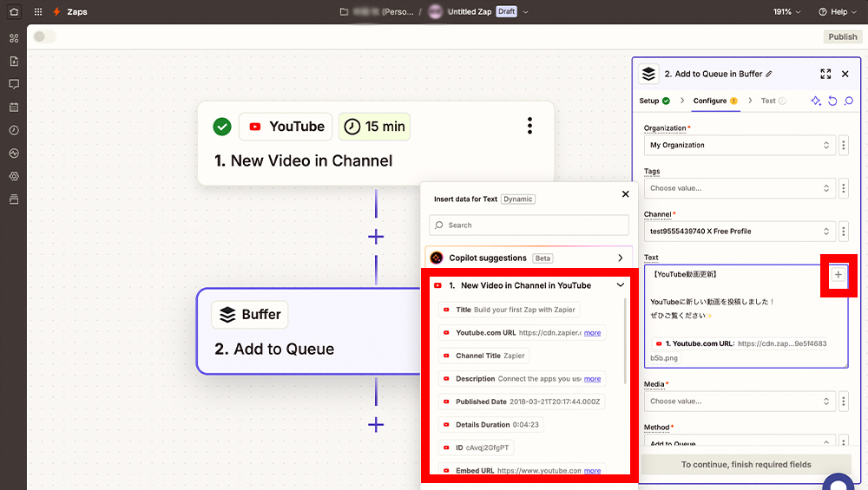
Task: Switch to the Test tab
Action: point(773,101)
